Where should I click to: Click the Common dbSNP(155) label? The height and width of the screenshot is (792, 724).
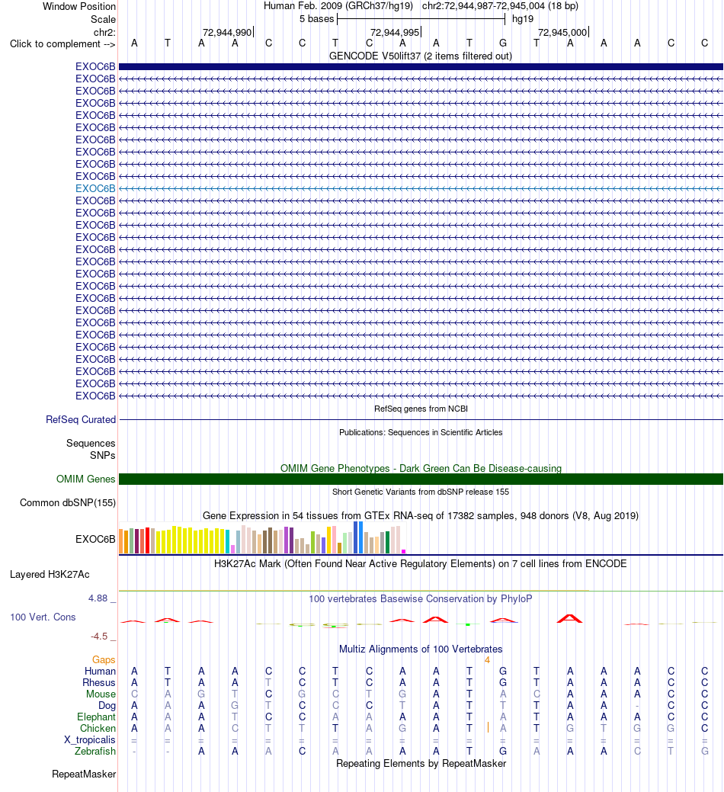68,502
